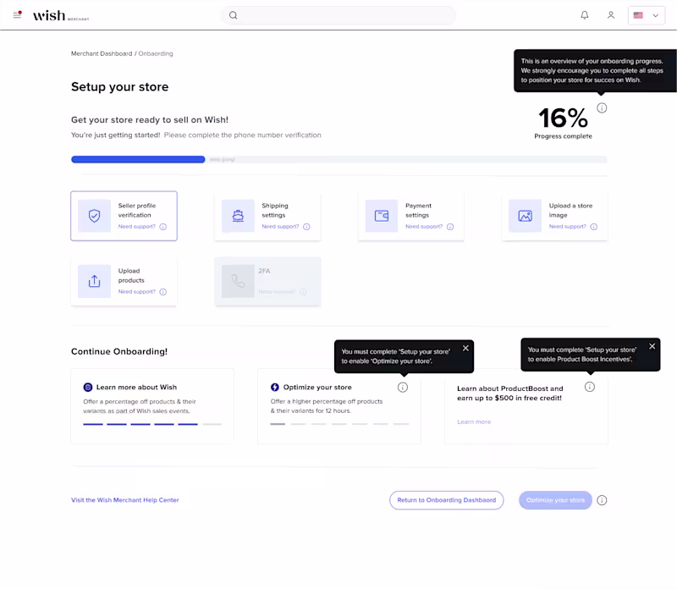The width and height of the screenshot is (677, 589).
Task: Click the Optimize your store lightning icon
Action: click(274, 388)
